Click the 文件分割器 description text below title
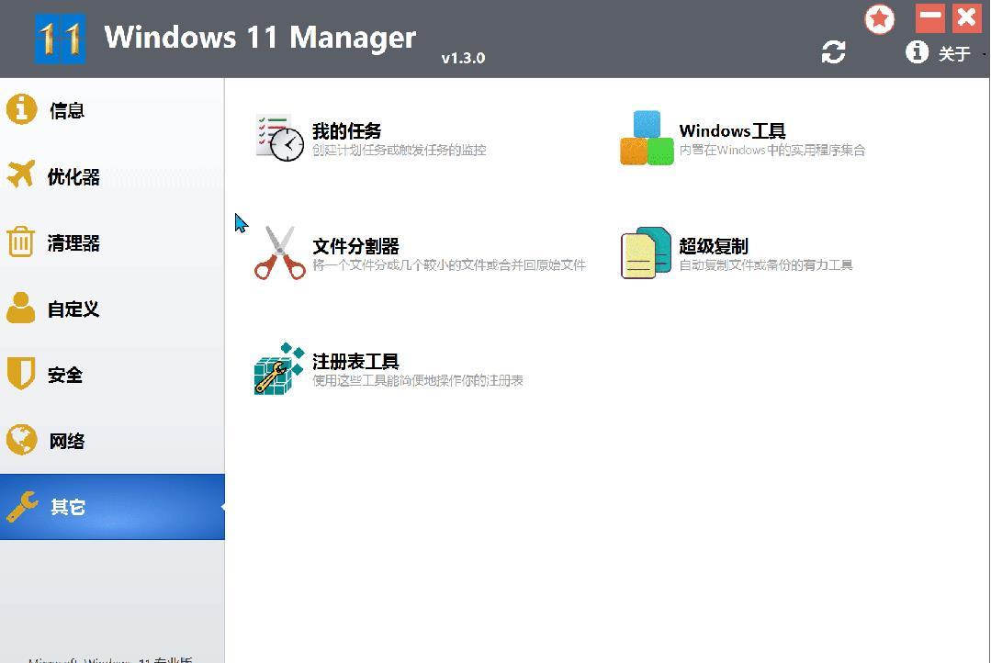The height and width of the screenshot is (663, 991). click(x=449, y=264)
